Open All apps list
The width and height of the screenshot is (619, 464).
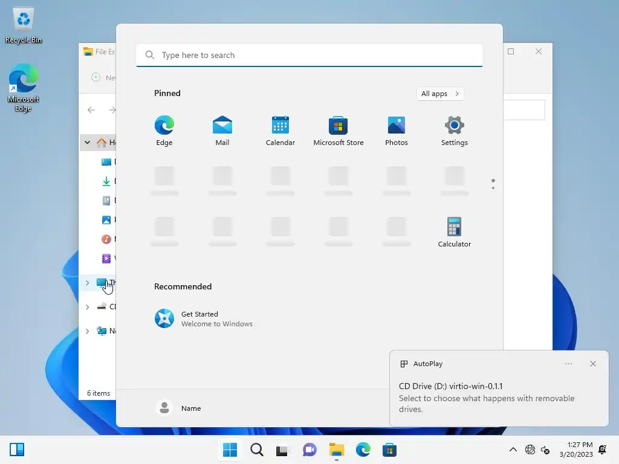(440, 94)
